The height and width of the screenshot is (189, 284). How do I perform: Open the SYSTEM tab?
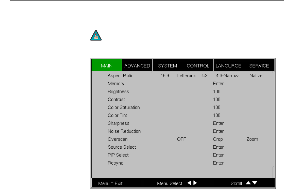click(168, 65)
